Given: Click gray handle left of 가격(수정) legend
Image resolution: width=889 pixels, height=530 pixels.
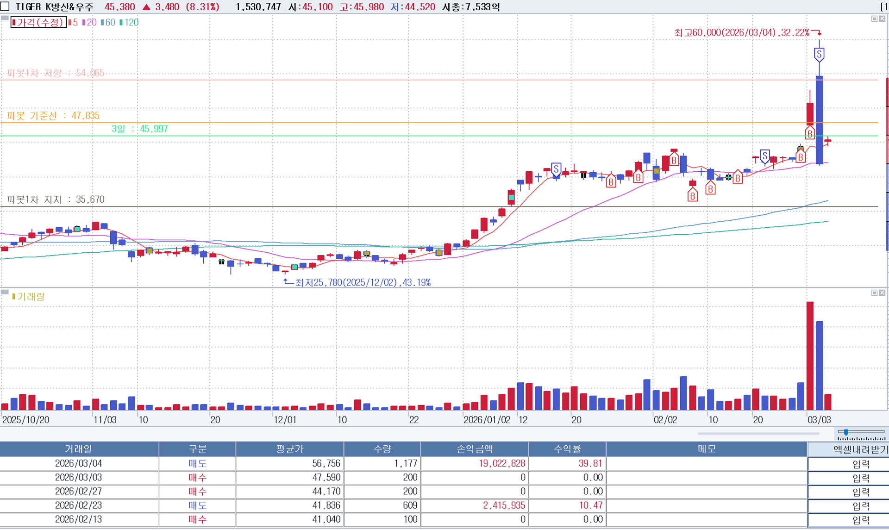Looking at the screenshot, I should 5,18.
